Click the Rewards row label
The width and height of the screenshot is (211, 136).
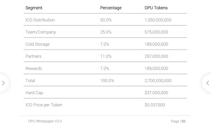tap(34, 68)
